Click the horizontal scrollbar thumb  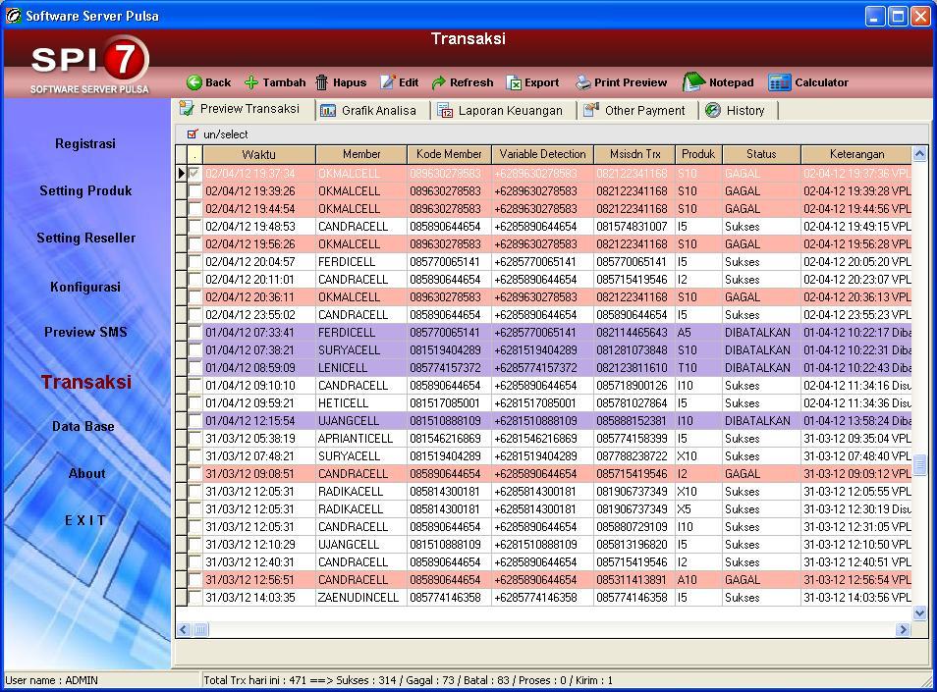(x=200, y=629)
